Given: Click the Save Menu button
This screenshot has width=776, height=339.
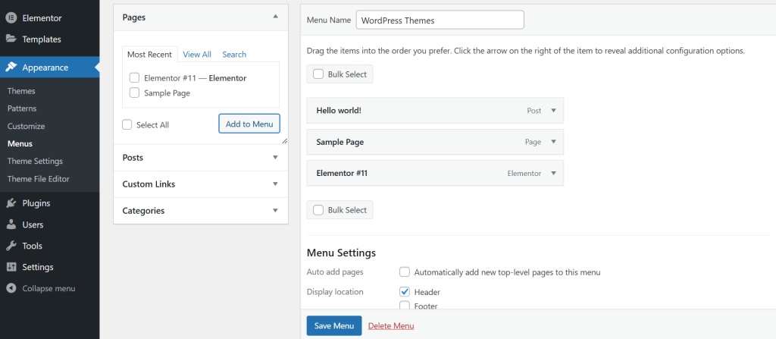Looking at the screenshot, I should coord(333,326).
